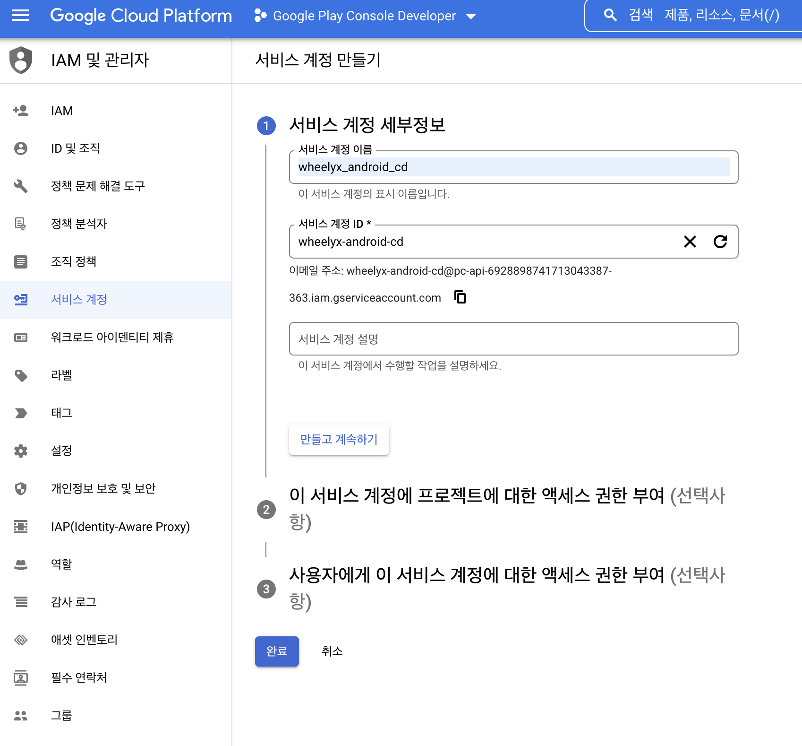This screenshot has width=802, height=746.
Task: Click the 워크로드 아이덴티티 card icon
Action: (x=21, y=337)
